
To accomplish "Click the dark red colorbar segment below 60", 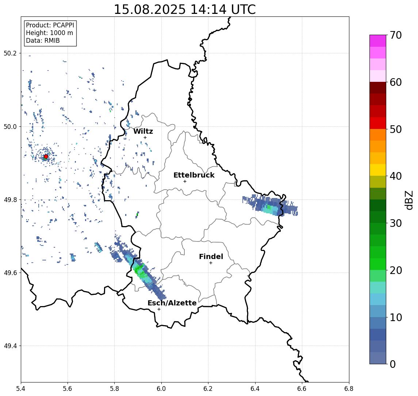I will tap(378, 88).
